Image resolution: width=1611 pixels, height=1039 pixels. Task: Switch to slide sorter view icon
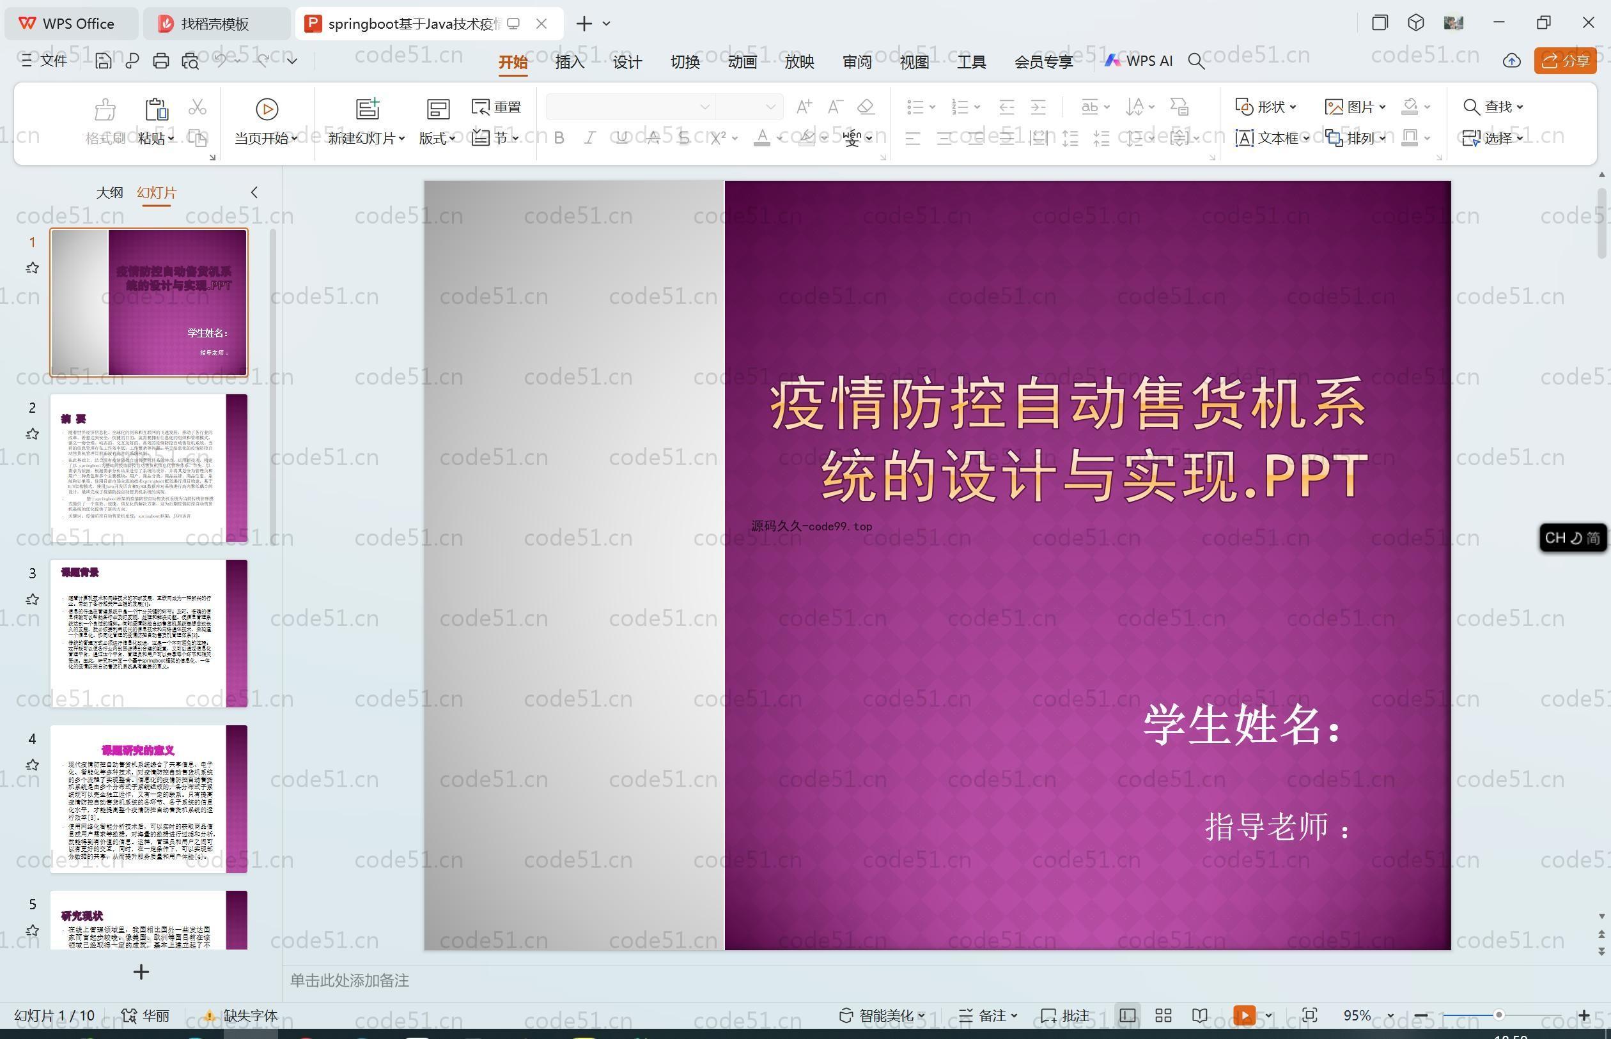[1163, 1015]
